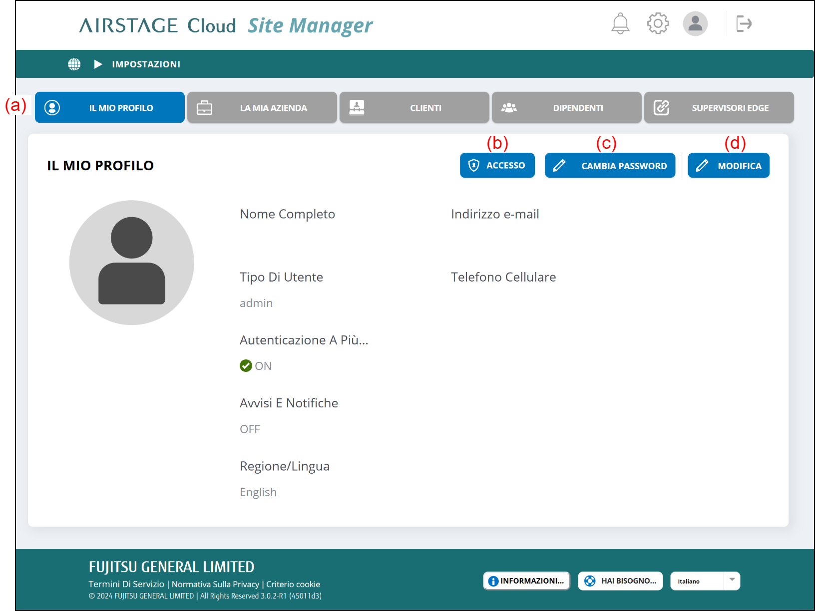The height and width of the screenshot is (611, 815).
Task: Click the Hai Bisogno help button
Action: pos(620,581)
